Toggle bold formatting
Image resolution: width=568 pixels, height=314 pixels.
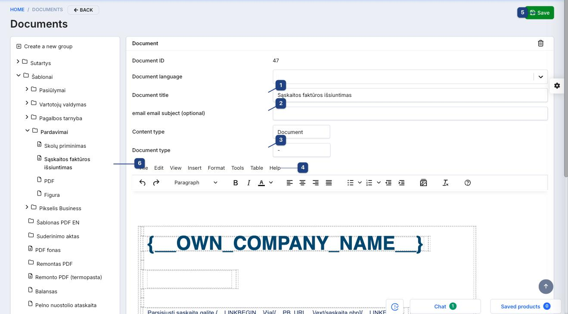pyautogui.click(x=236, y=183)
